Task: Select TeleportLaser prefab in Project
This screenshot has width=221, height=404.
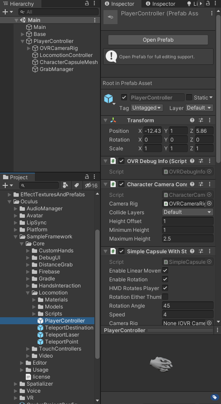Action: tap(62, 335)
